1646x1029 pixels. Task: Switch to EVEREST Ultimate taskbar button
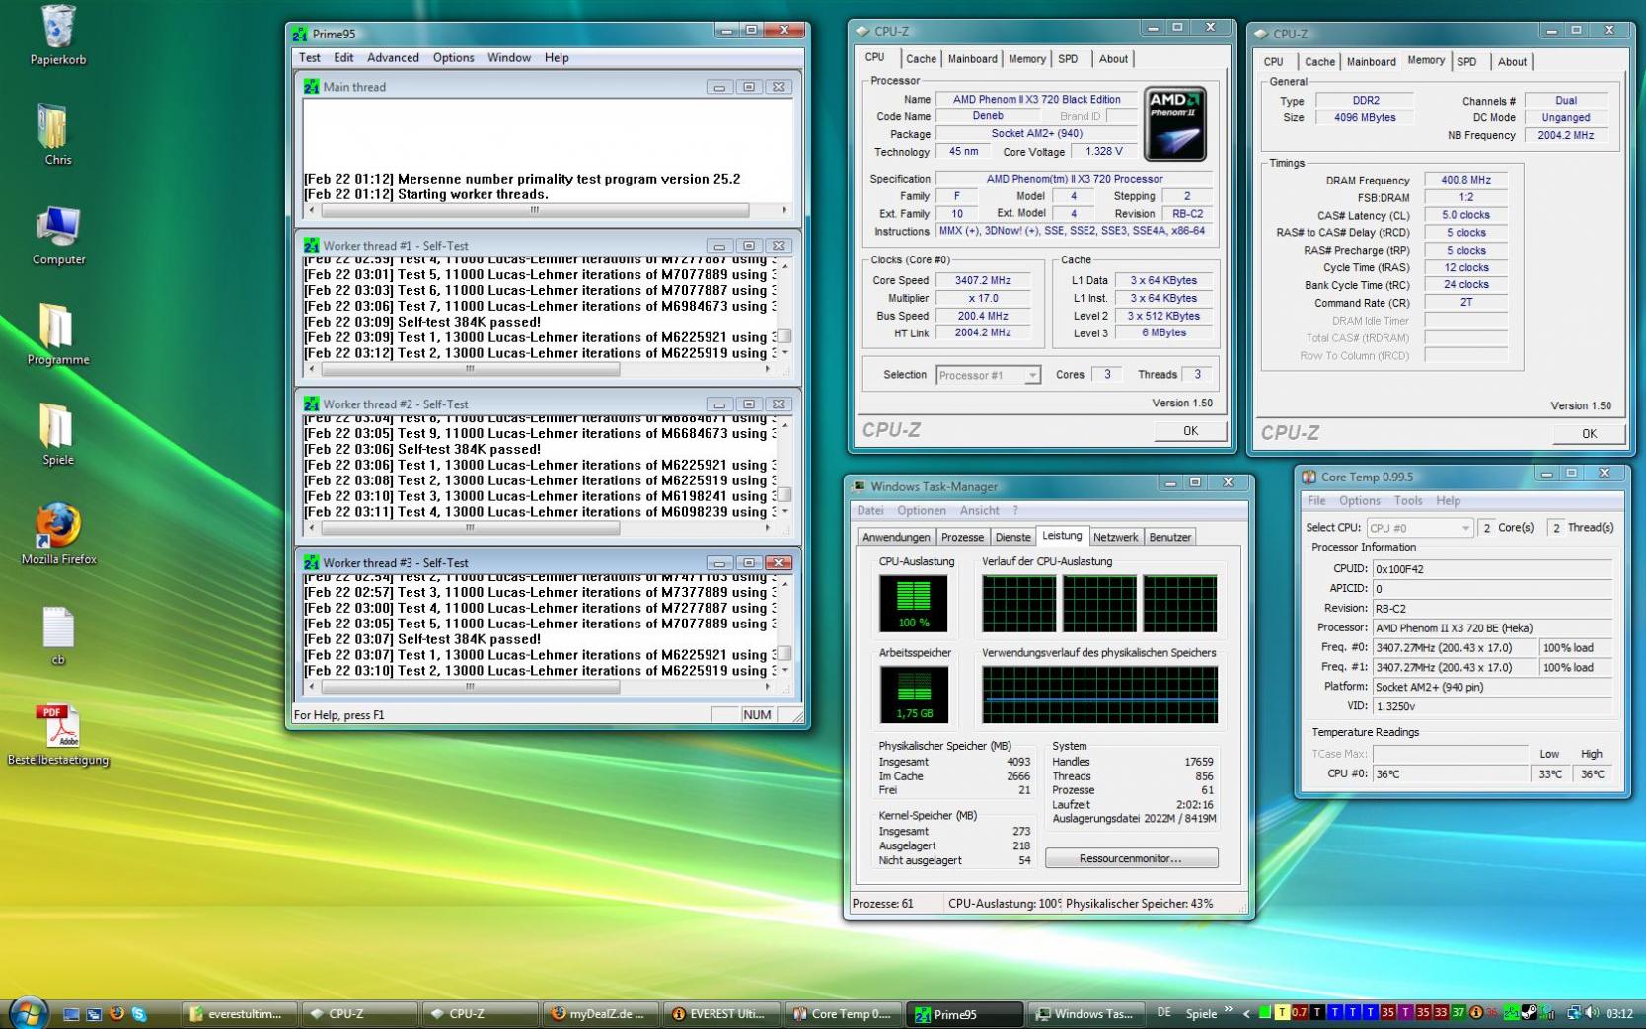pyautogui.click(x=720, y=1013)
